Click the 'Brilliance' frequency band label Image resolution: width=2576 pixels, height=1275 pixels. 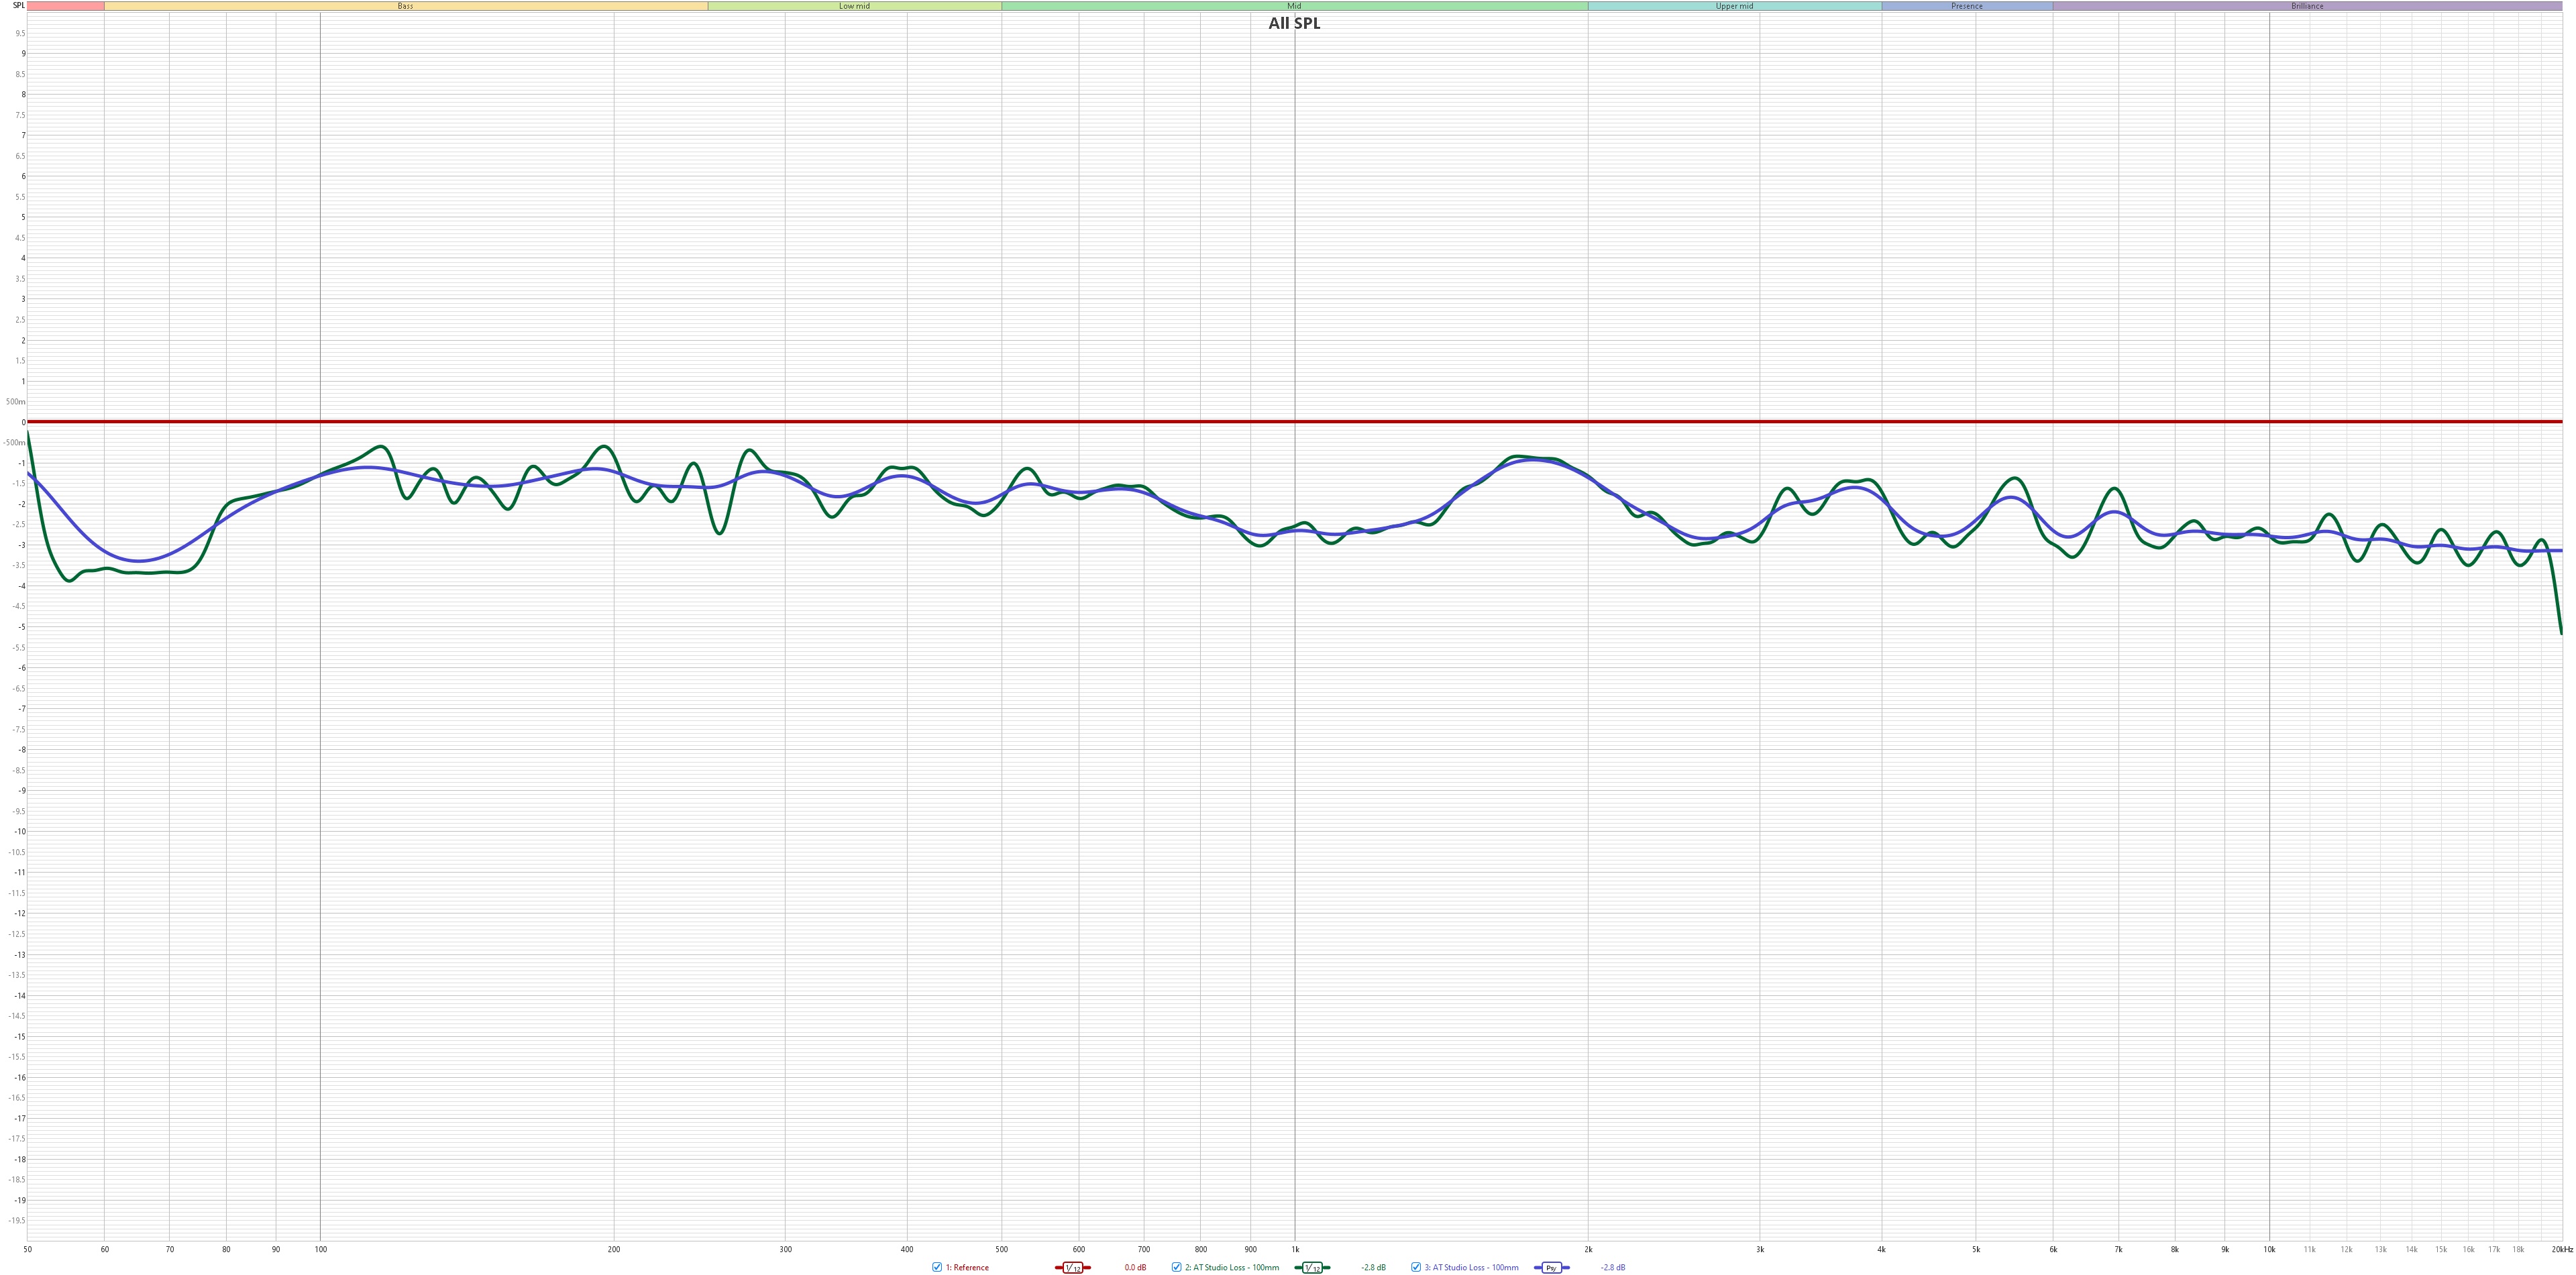2307,6
